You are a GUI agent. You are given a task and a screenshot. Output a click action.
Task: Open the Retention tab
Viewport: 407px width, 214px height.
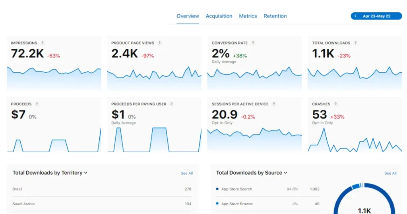pyautogui.click(x=275, y=16)
